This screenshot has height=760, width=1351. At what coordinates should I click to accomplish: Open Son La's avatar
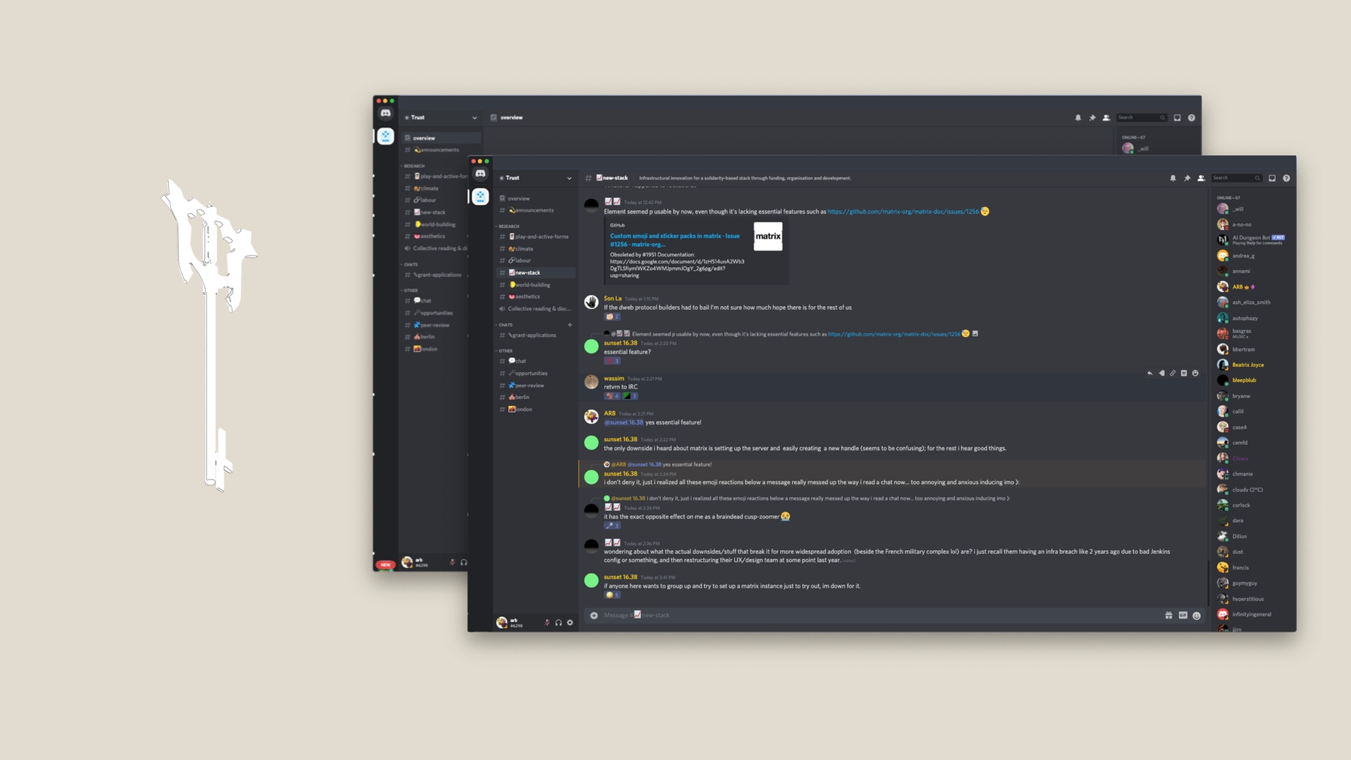(x=591, y=302)
